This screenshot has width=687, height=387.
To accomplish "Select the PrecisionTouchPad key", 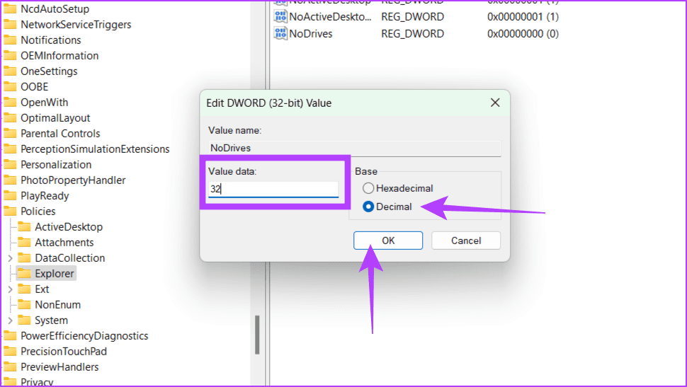I will [64, 352].
